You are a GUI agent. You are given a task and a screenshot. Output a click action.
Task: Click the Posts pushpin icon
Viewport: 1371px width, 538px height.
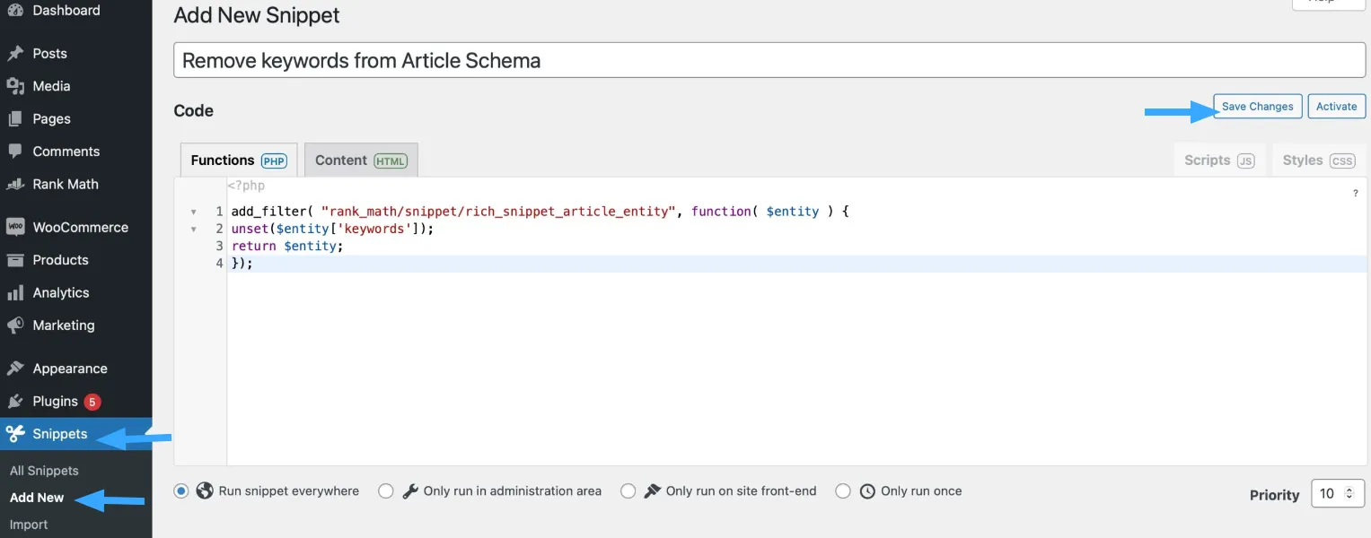(x=15, y=54)
